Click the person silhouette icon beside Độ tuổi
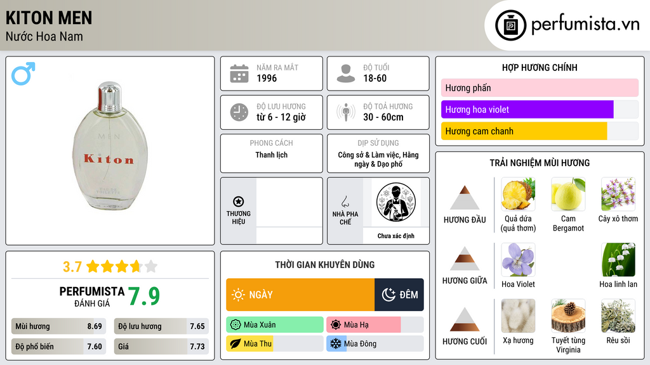The width and height of the screenshot is (650, 365). tap(346, 74)
